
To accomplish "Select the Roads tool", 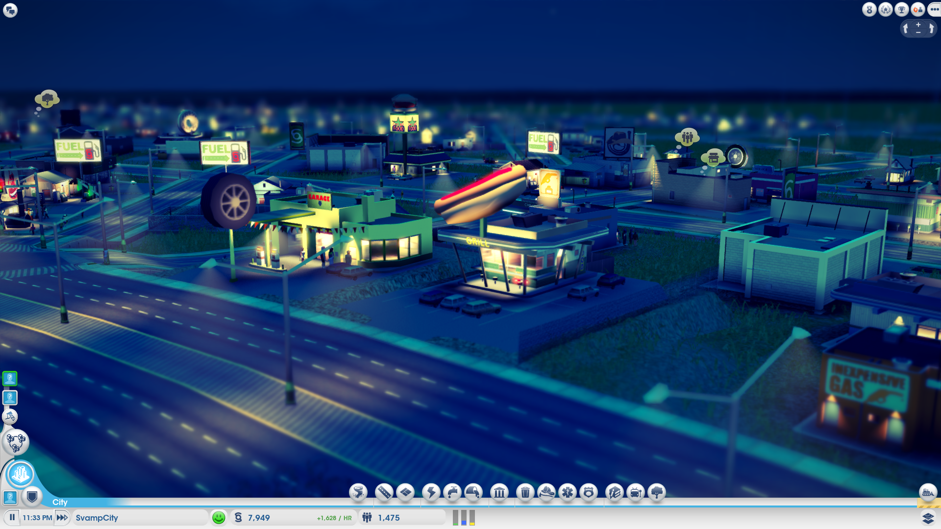I will tap(384, 492).
